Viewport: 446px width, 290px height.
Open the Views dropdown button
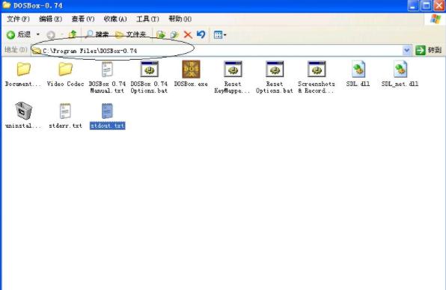click(220, 35)
